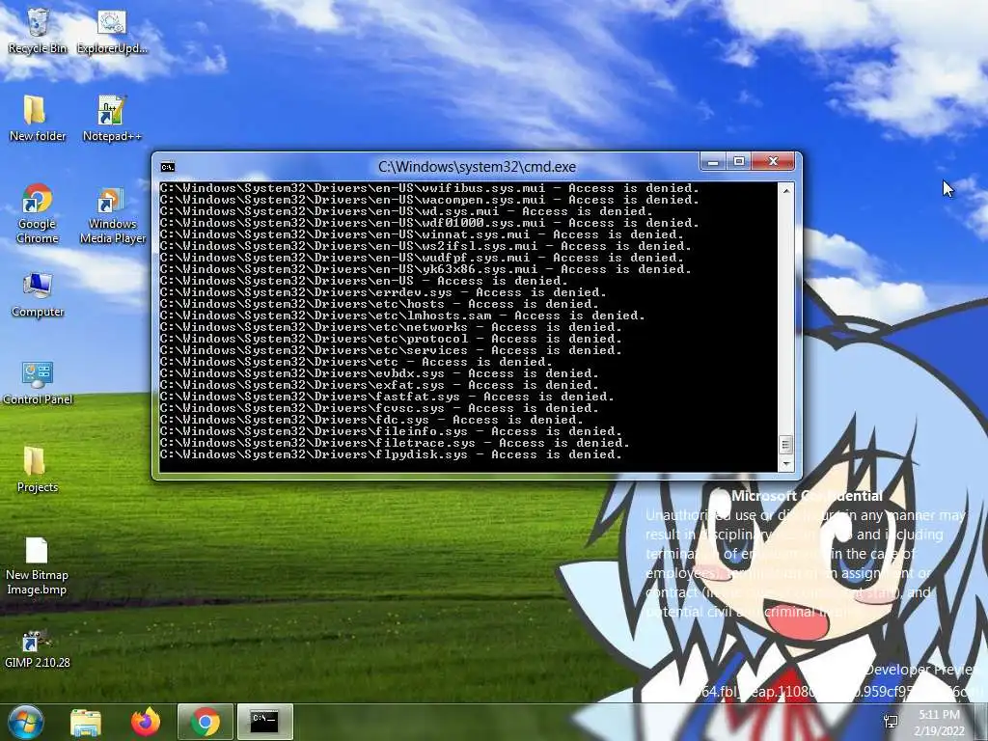Viewport: 988px width, 741px height.
Task: Open the Google Chrome desktop shortcut
Action: point(38,214)
